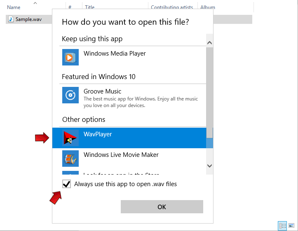Click the scroll down arrow in app list
This screenshot has height=231, width=298.
pyautogui.click(x=209, y=166)
